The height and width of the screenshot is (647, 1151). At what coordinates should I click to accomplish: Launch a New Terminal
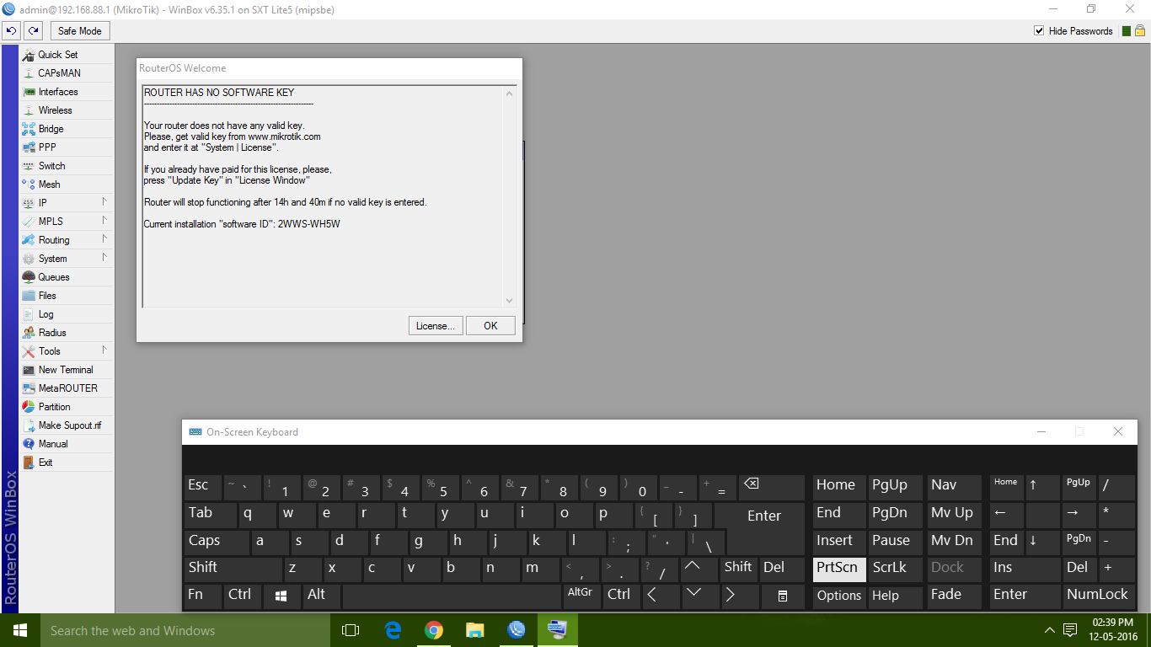(x=67, y=370)
